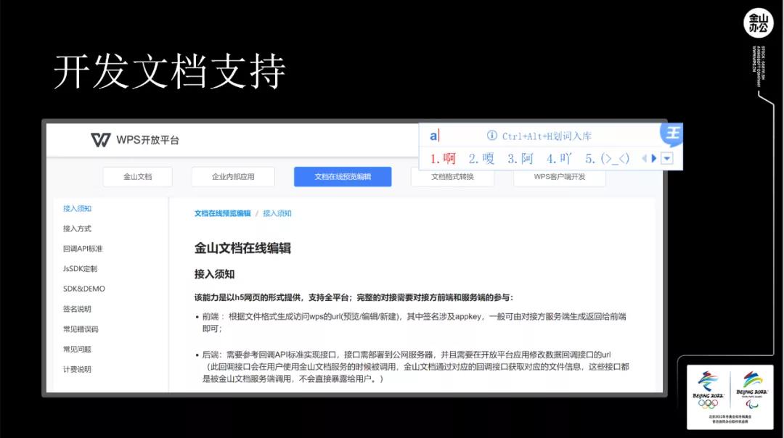The image size is (784, 438).
Task: Click the IME composition field showing 'a'
Action: 434,136
